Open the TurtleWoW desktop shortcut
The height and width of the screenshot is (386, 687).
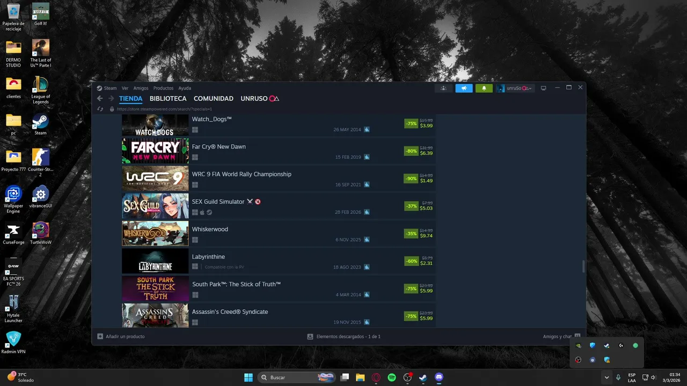point(41,234)
